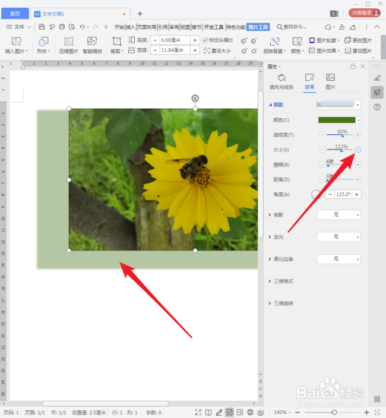Click the fullscreen icon in status bar
The height and width of the screenshot is (418, 386).
tap(198, 413)
